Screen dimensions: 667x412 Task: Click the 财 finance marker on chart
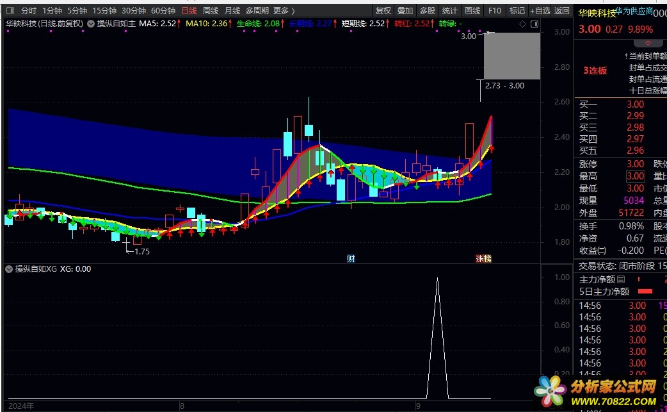351,258
